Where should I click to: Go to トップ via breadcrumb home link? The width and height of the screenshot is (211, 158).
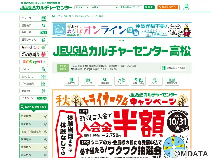coord(56,16)
